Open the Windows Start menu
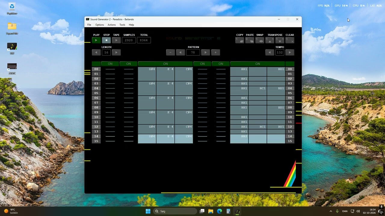 148,211
